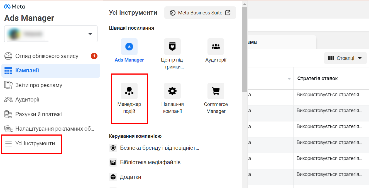This screenshot has height=188, width=369.
Task: Click the Meta logo
Action: point(15,6)
